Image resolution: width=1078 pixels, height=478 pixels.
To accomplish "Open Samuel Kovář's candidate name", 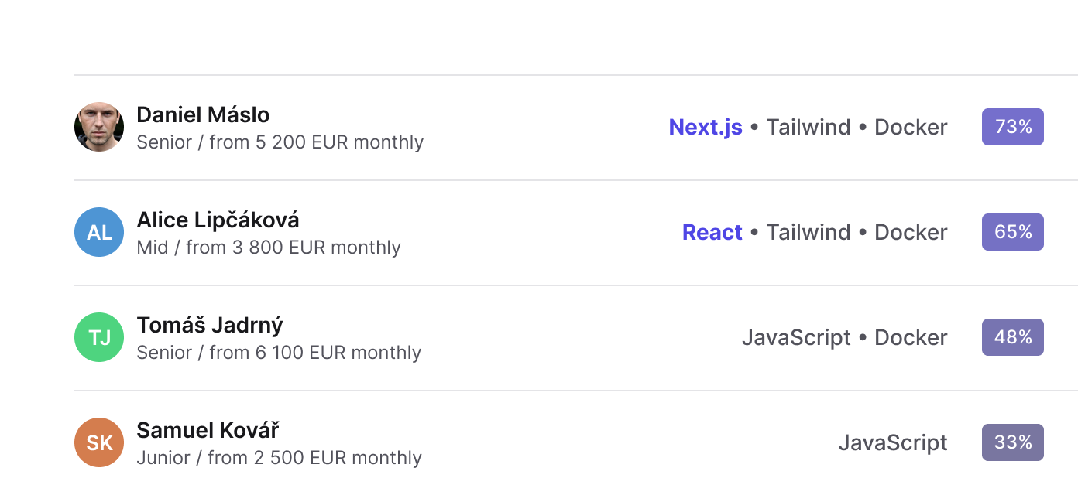I will pos(208,430).
